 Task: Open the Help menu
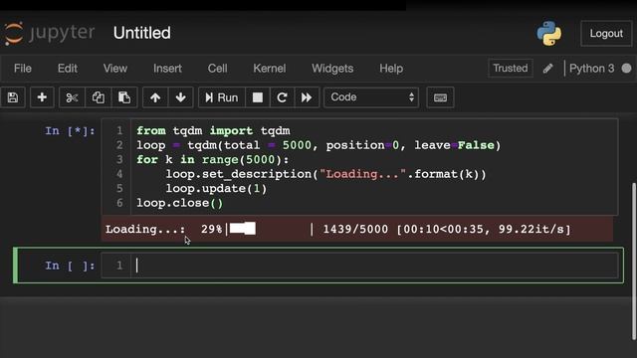(x=391, y=69)
